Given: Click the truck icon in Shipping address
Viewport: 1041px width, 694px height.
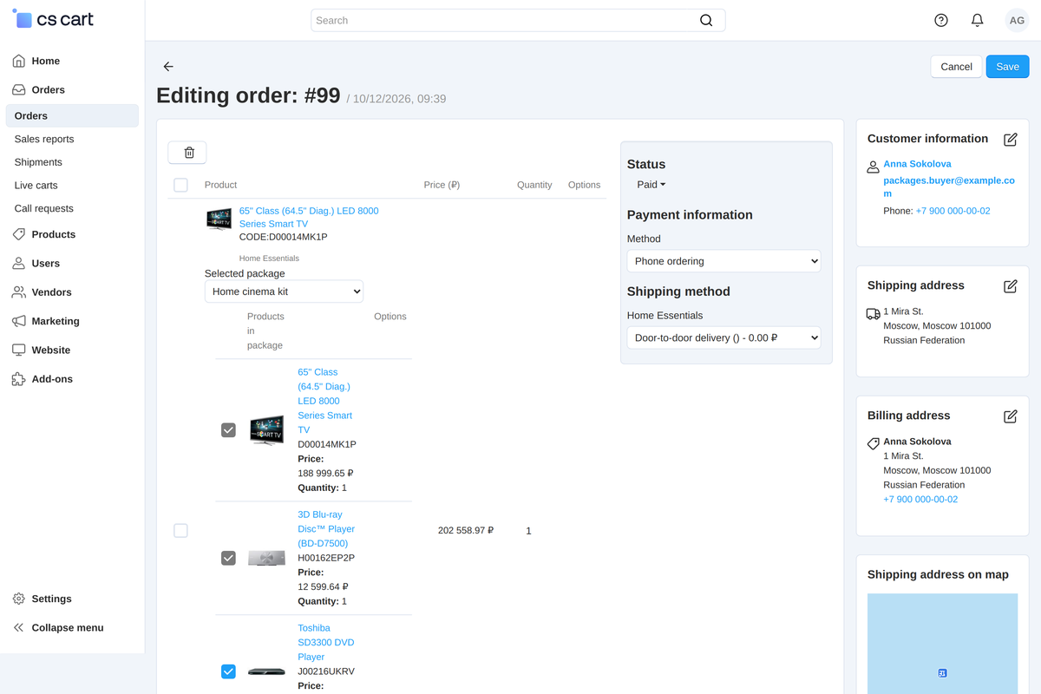Looking at the screenshot, I should point(874,314).
